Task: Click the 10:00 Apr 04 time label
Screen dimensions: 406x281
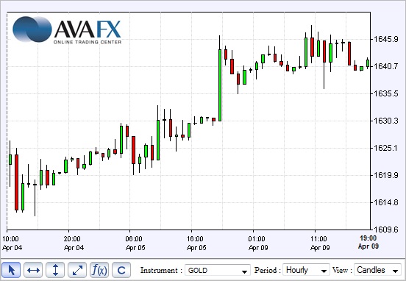Action: (12, 243)
